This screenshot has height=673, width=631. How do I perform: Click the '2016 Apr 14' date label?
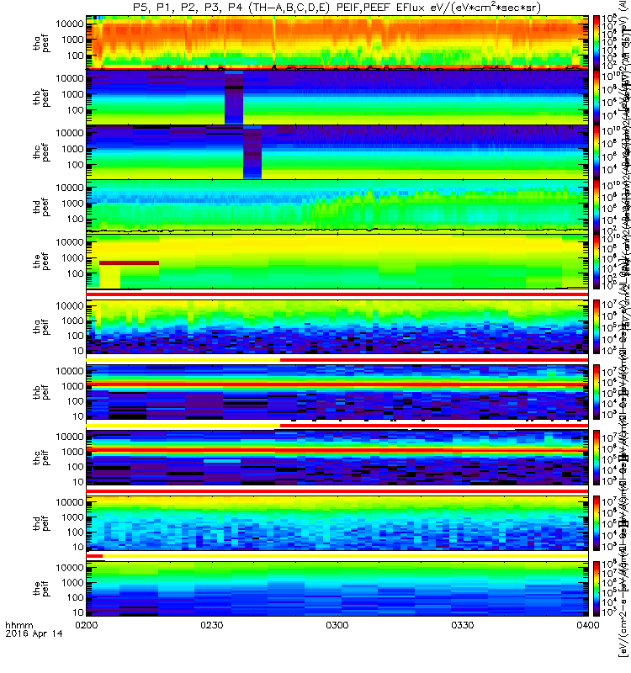[34, 633]
